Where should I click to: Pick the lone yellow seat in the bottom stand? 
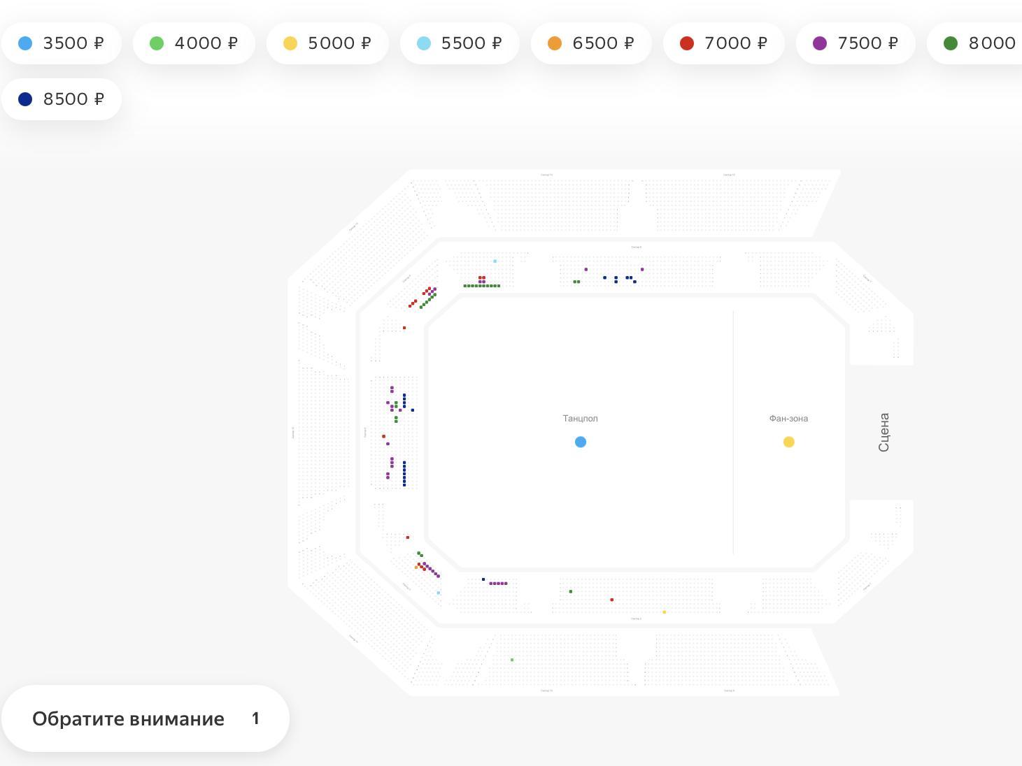click(x=664, y=612)
